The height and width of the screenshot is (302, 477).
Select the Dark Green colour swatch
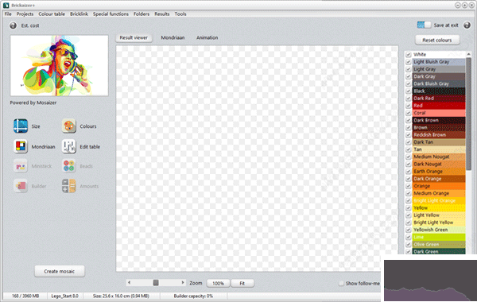click(439, 251)
